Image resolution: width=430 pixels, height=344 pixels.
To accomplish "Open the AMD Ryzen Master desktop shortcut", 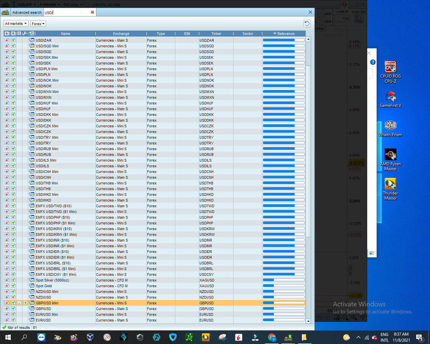I will tap(390, 160).
